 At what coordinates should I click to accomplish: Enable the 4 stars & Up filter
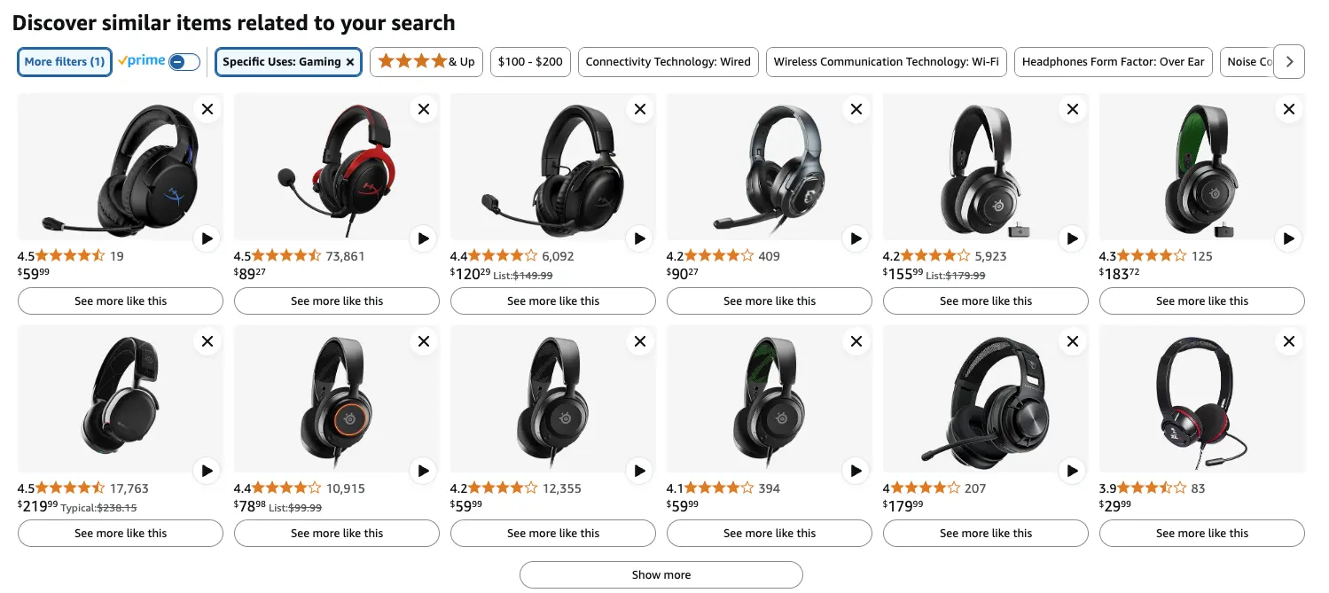pos(426,62)
